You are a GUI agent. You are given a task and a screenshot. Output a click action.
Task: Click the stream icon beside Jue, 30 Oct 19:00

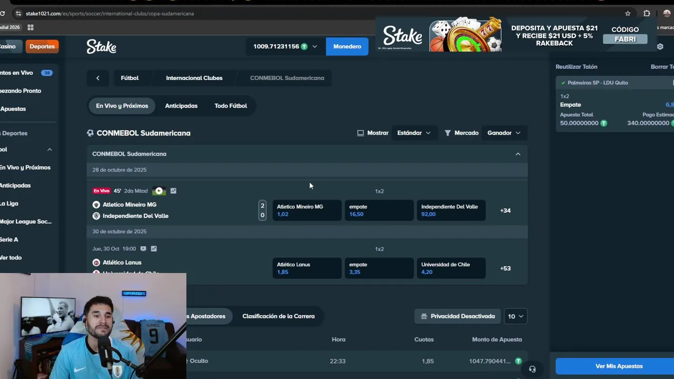(x=143, y=248)
